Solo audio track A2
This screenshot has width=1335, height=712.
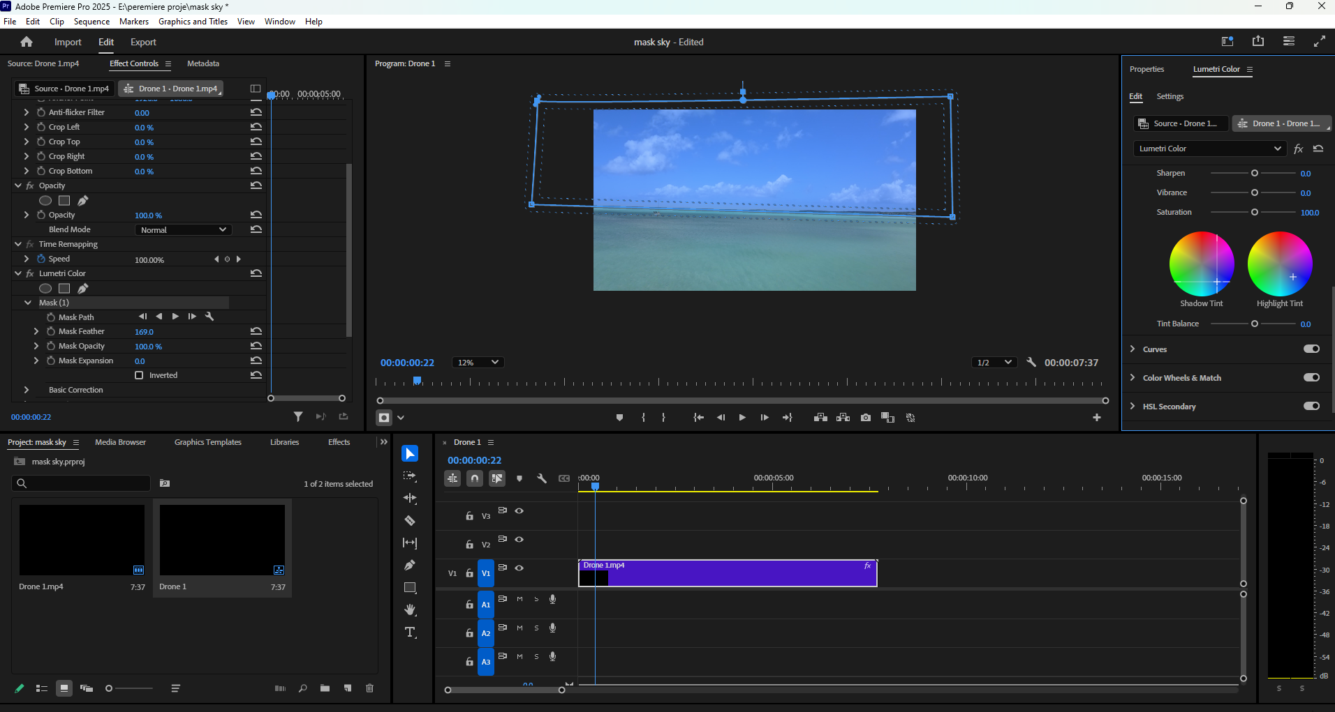point(536,628)
